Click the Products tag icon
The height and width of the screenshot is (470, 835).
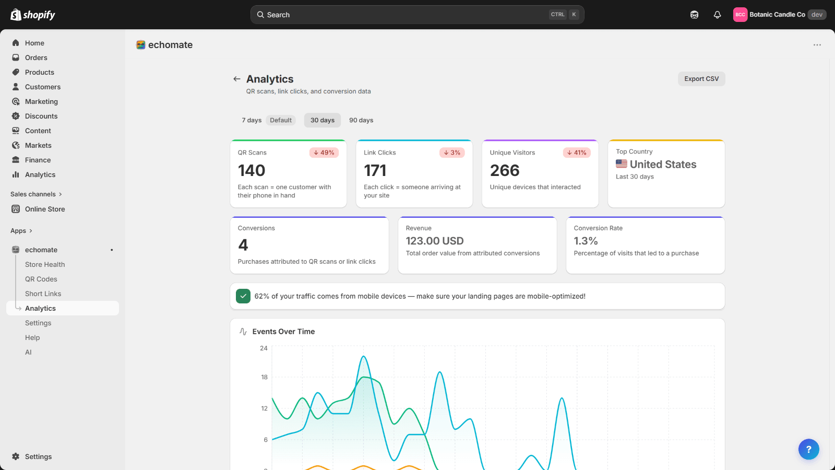[x=16, y=72]
